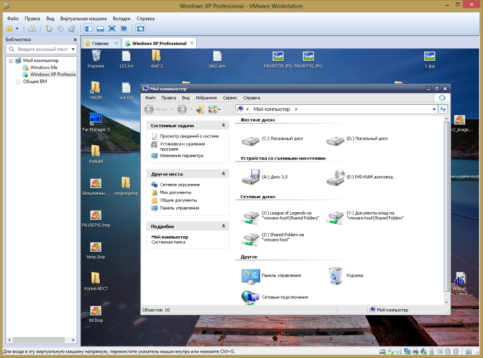483x358 pixels.
Task: Open the power options dropdown arrow
Action: tap(17, 28)
